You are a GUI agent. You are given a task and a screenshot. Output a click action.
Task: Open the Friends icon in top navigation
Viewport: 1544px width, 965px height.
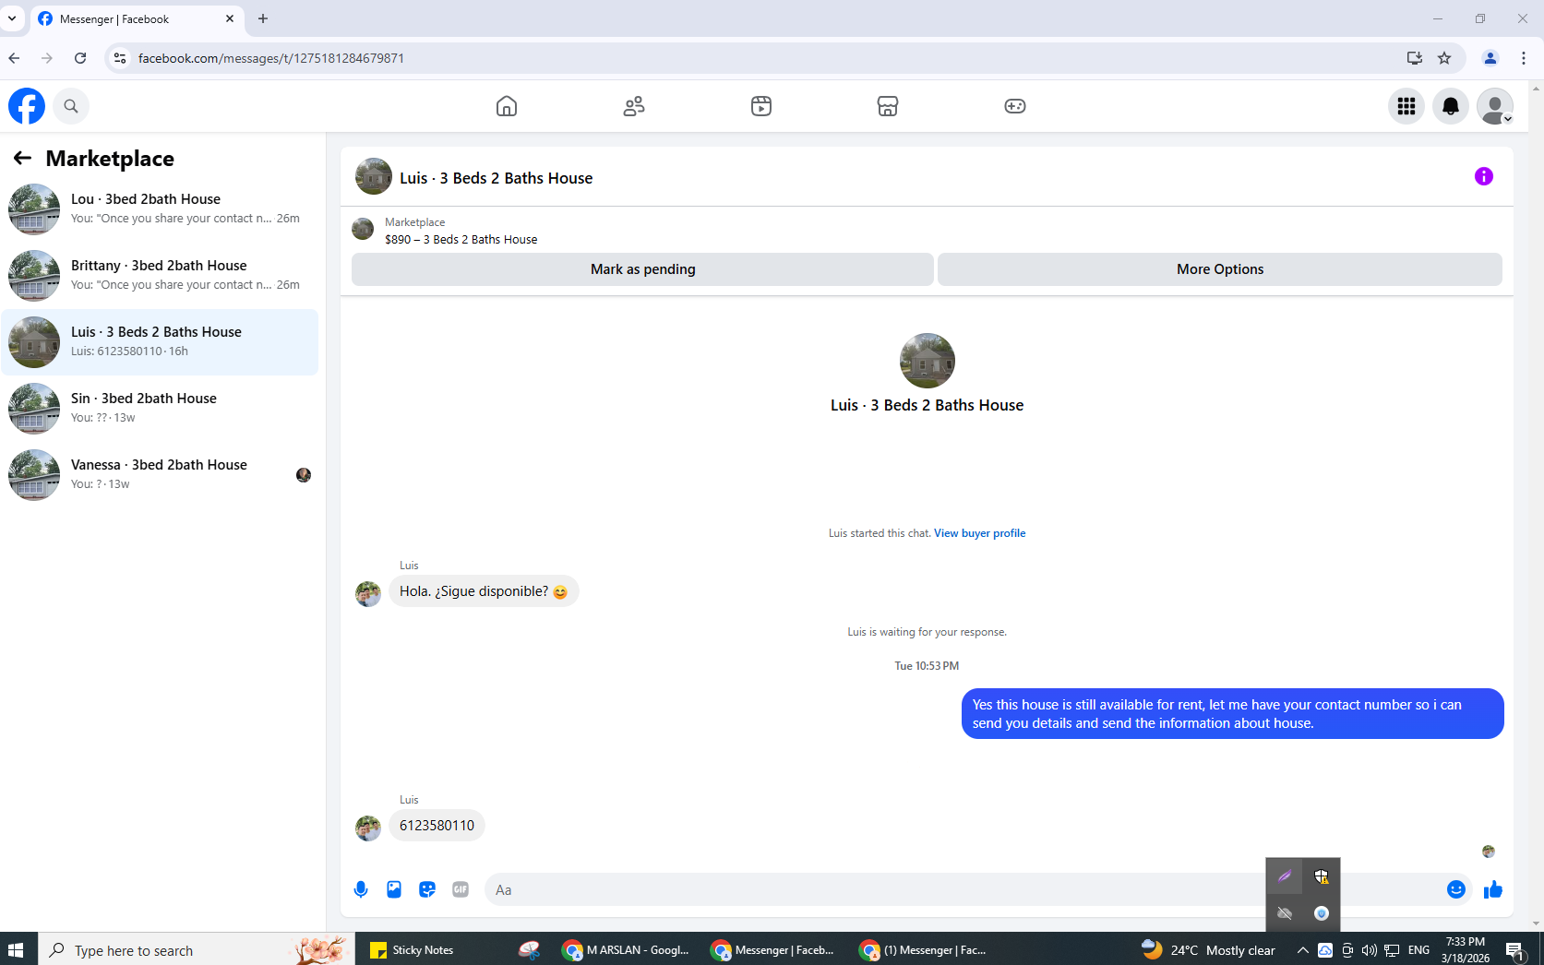coord(634,106)
